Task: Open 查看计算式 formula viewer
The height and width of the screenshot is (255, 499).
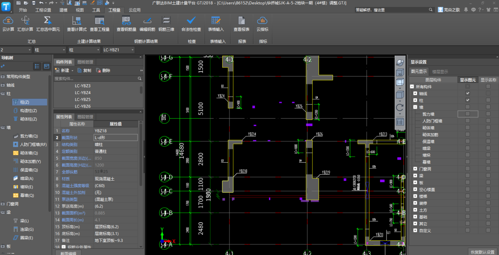Action: [77, 24]
